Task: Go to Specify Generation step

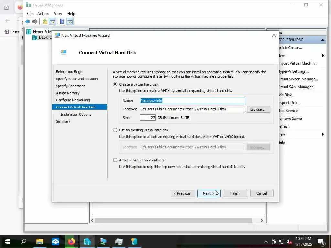Action: (x=71, y=86)
